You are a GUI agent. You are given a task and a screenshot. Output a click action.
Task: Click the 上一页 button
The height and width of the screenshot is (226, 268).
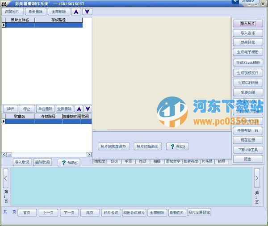point(48,213)
